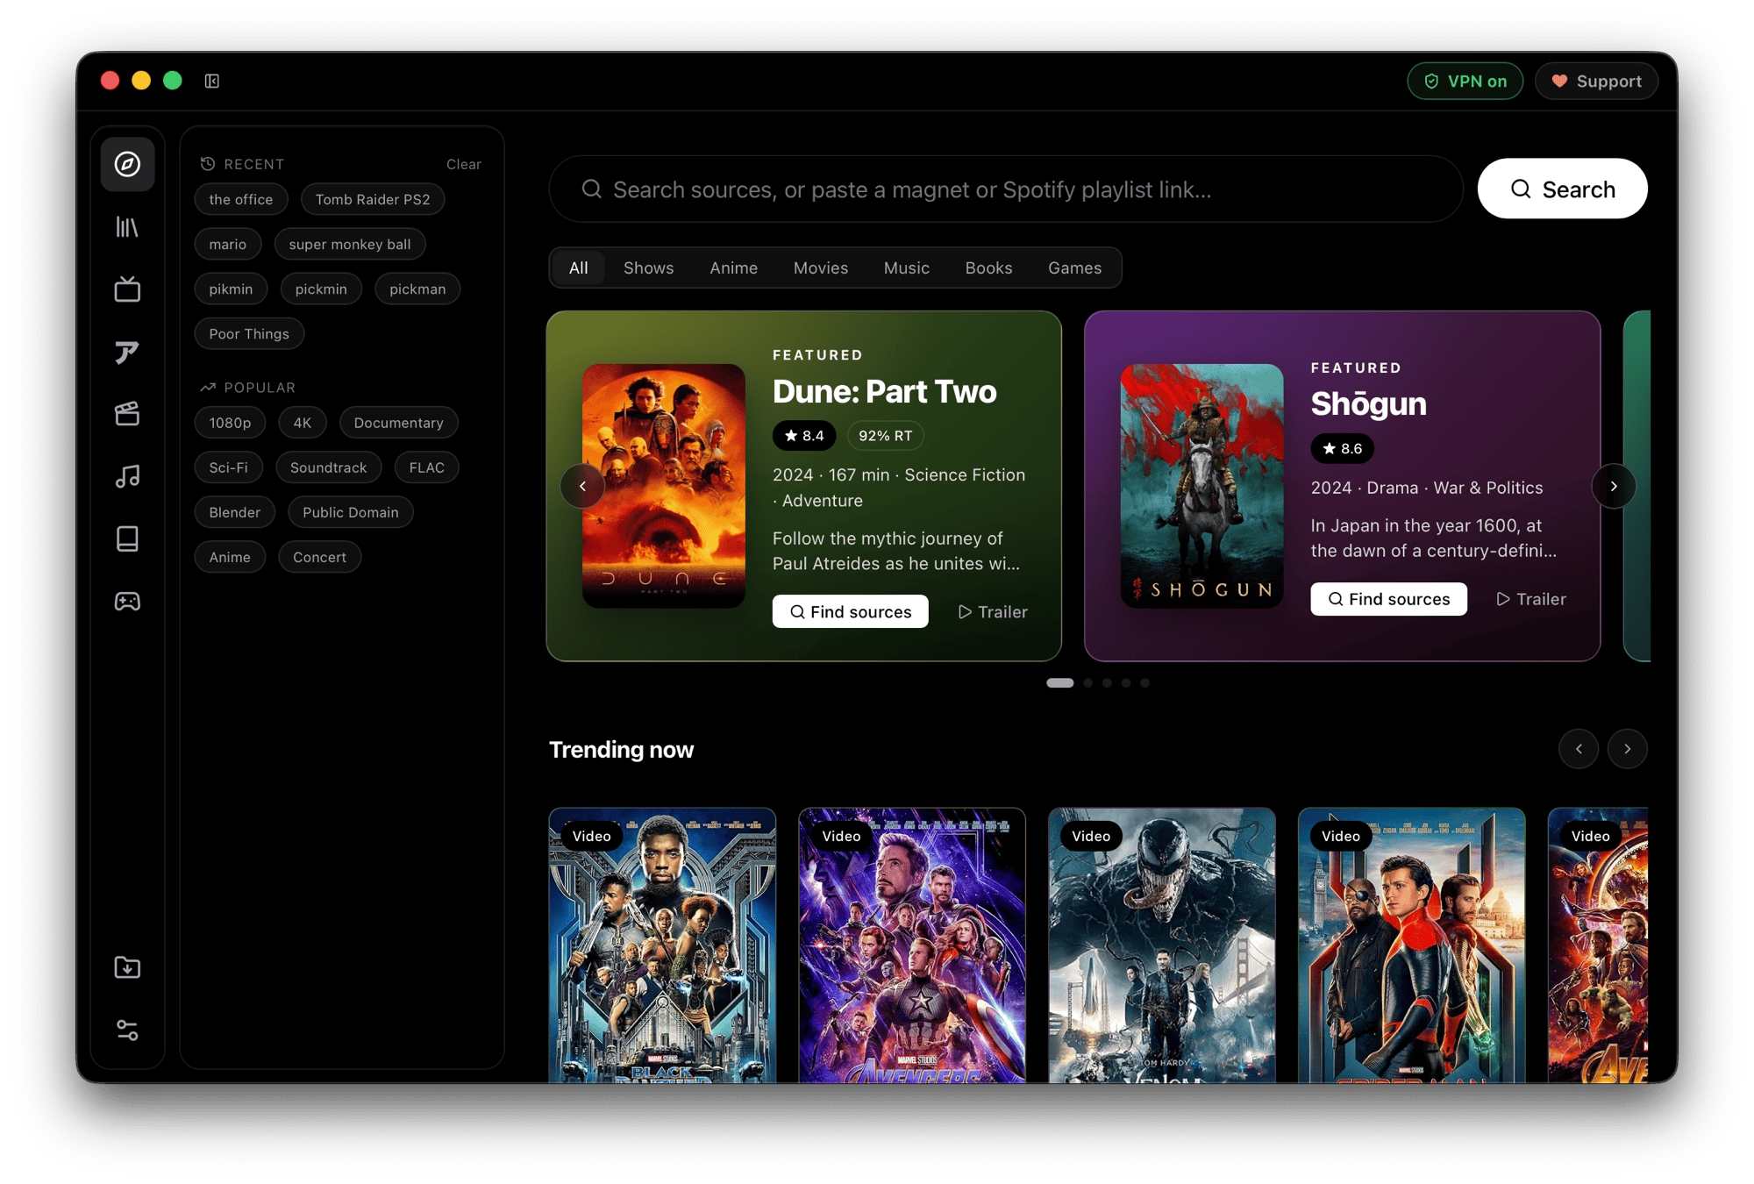This screenshot has width=1754, height=1184.
Task: Open the Music note icon in sidebar
Action: (x=127, y=476)
